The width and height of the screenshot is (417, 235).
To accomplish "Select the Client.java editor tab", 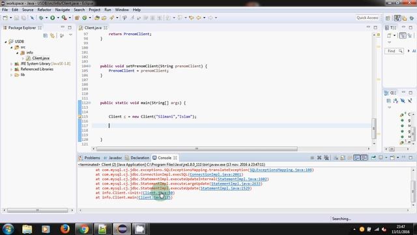I will point(93,27).
